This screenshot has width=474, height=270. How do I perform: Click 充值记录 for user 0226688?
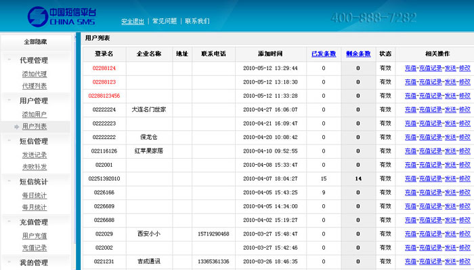click(431, 220)
